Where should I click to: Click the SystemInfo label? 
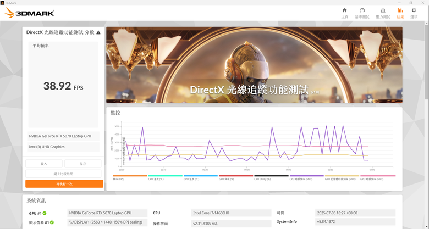click(287, 222)
